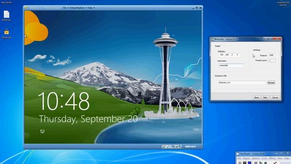Close the VMware Player window
Image resolution: width=291 pixels, height=164 pixels.
(201, 8)
